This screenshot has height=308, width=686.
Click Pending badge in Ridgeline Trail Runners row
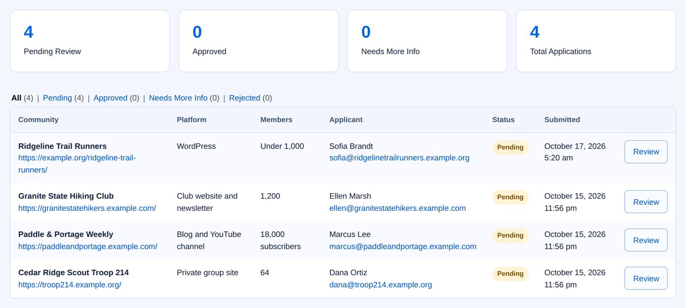510,147
